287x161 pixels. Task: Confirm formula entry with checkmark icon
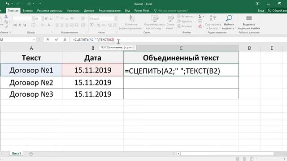coord(57,39)
